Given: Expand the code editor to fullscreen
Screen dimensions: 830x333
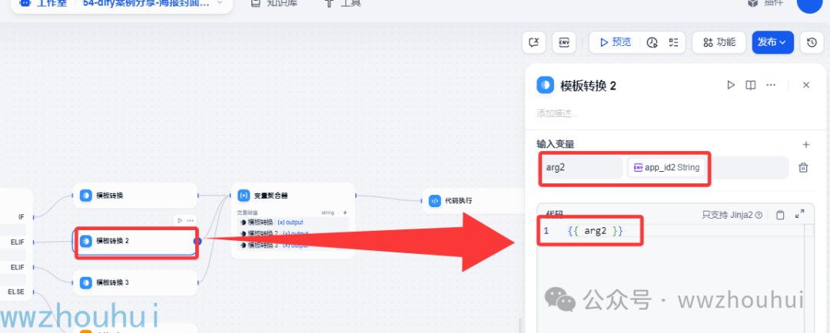Looking at the screenshot, I should 800,214.
